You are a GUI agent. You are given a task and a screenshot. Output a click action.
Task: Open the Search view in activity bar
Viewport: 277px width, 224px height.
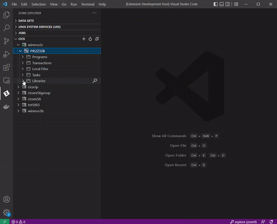click(x=6, y=28)
